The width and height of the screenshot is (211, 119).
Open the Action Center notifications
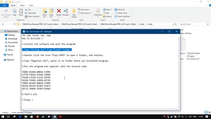207,117
